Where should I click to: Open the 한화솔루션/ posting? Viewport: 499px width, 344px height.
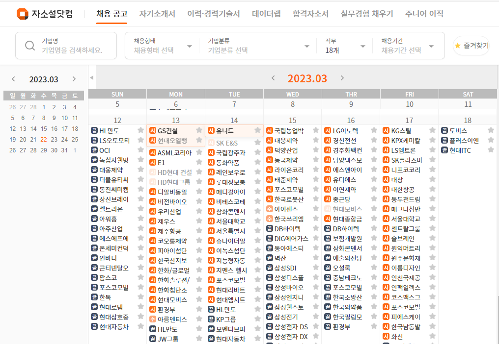click(174, 280)
